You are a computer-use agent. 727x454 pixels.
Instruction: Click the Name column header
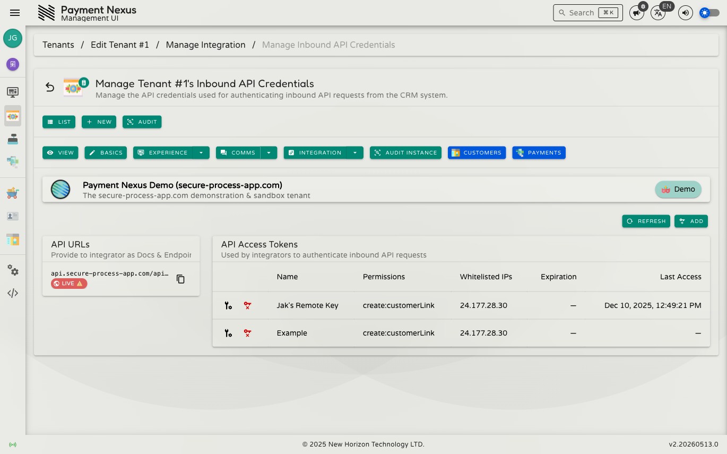287,277
